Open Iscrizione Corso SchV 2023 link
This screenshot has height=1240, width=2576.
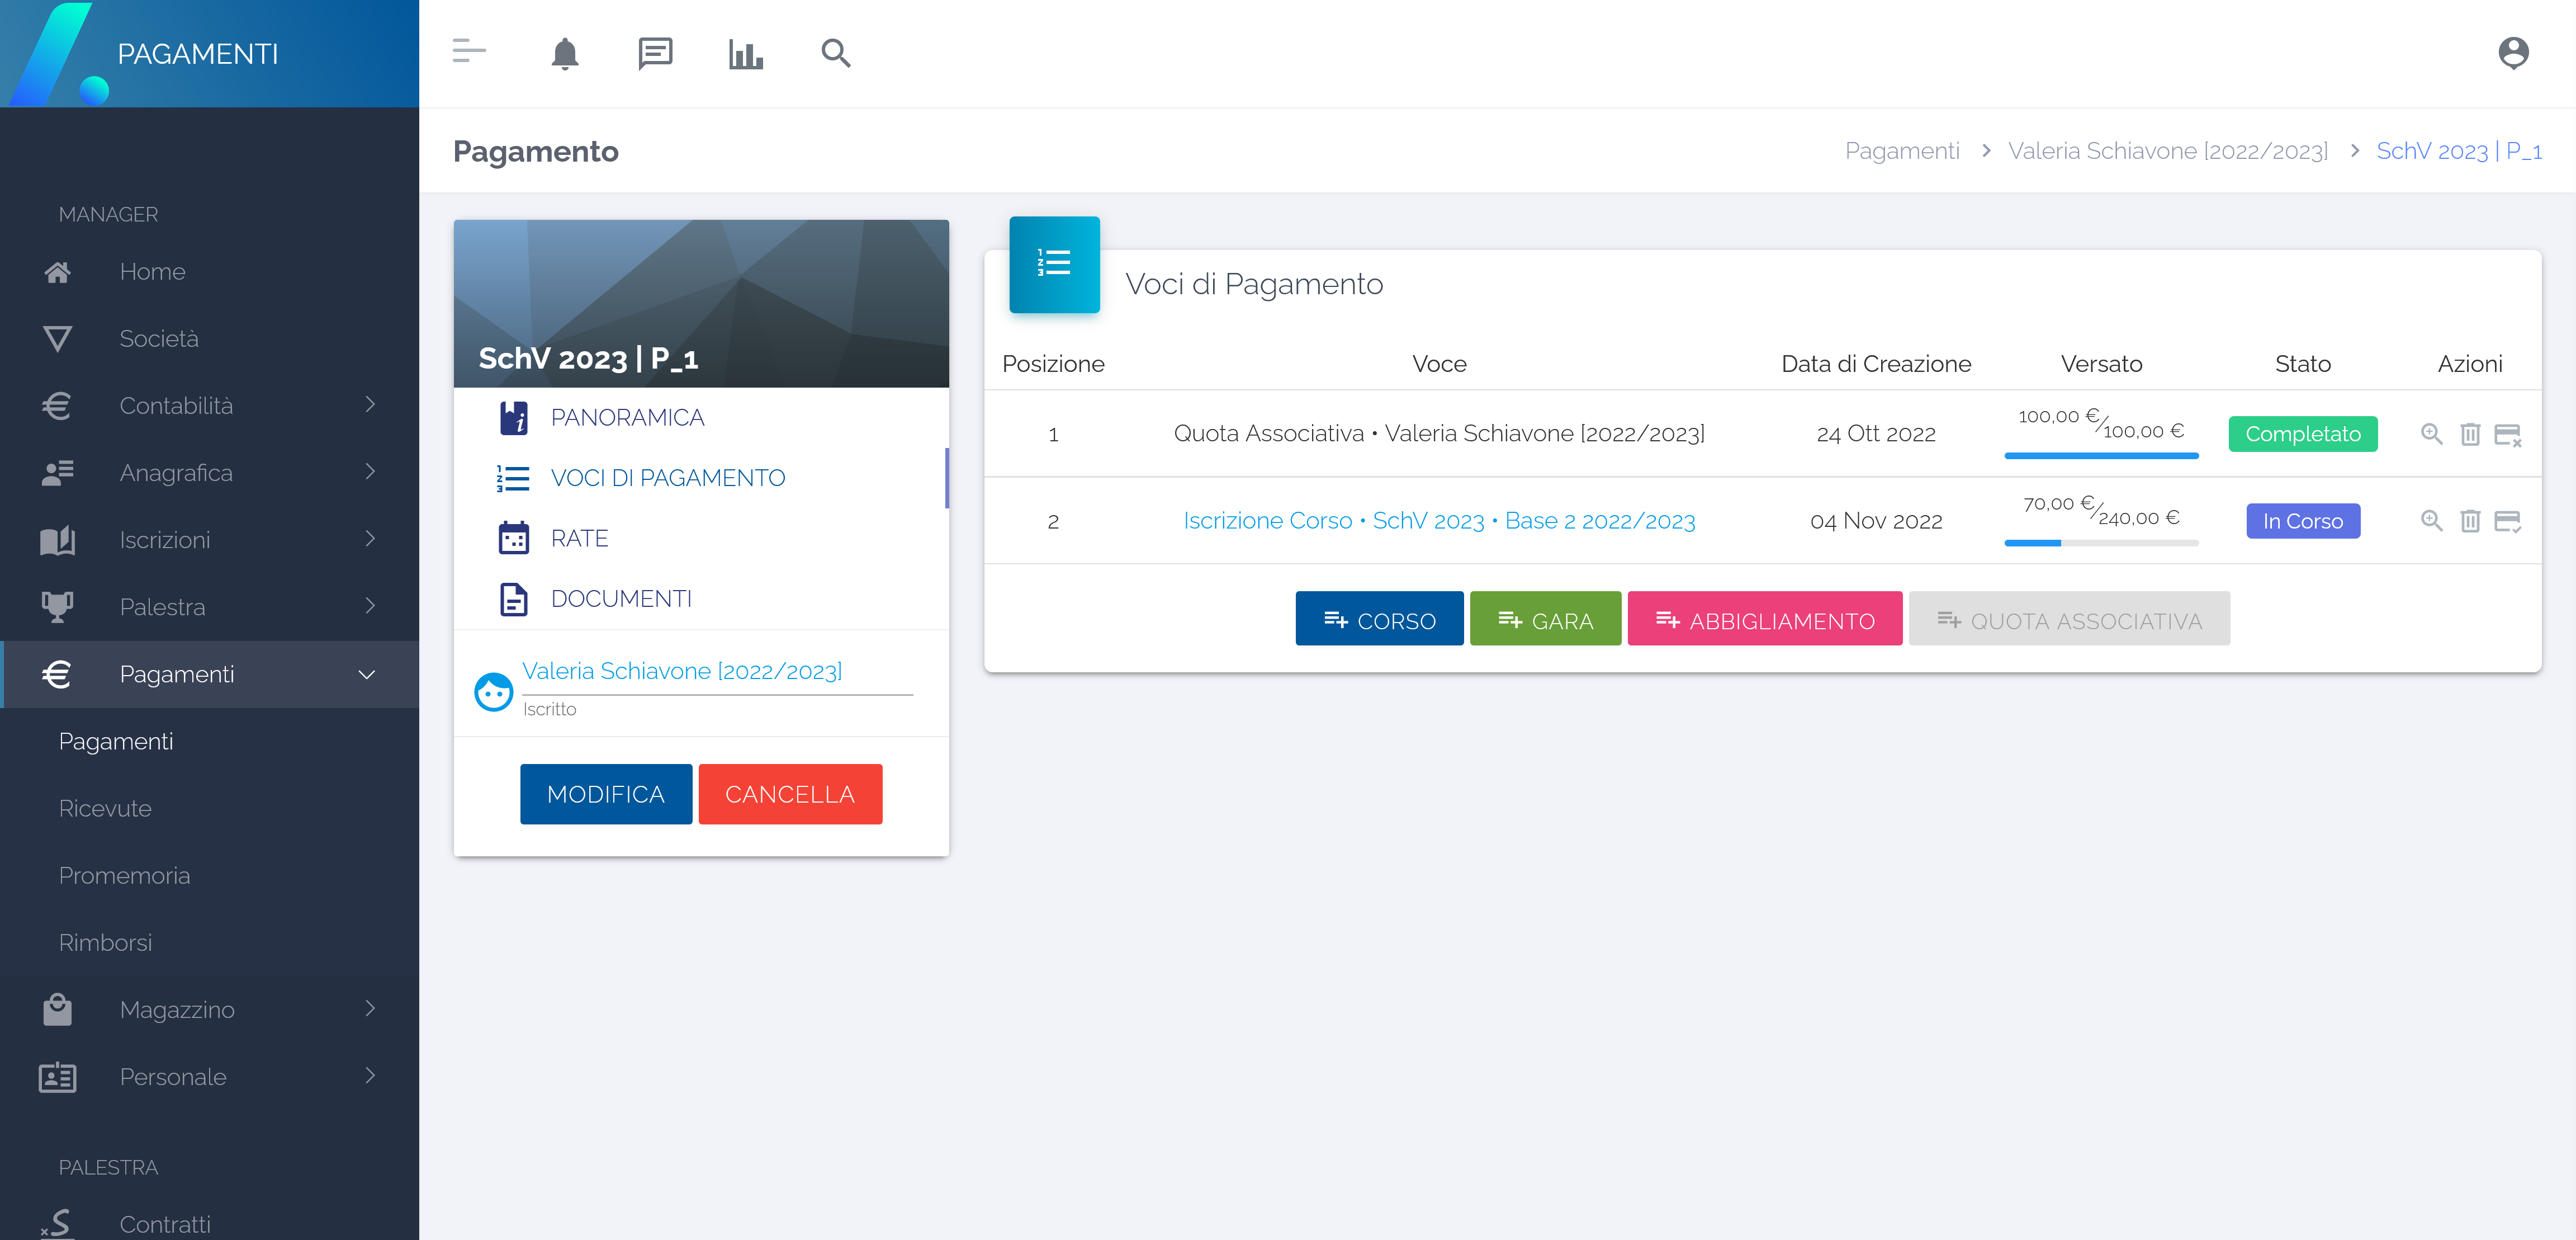pyautogui.click(x=1438, y=520)
